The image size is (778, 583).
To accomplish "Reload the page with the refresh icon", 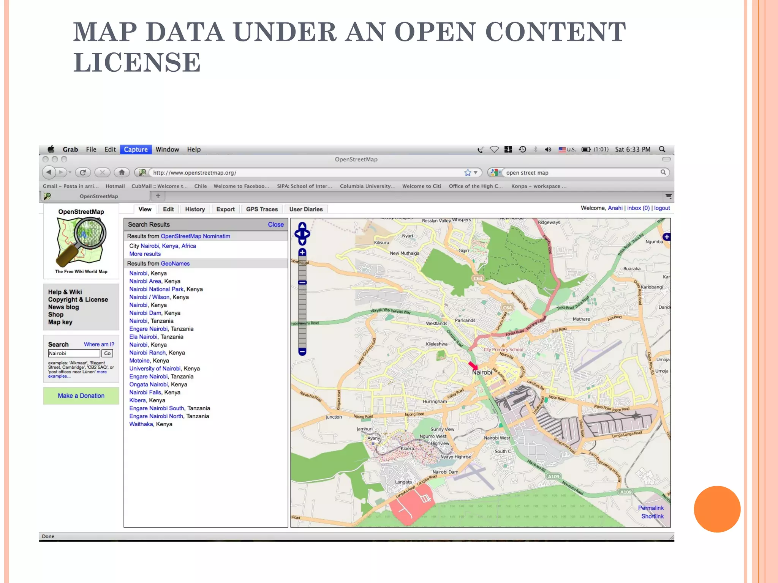I will (x=82, y=172).
